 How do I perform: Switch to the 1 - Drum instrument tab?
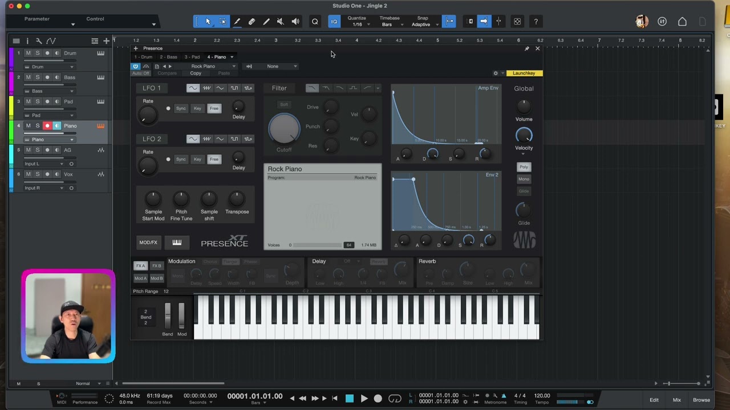[143, 57]
